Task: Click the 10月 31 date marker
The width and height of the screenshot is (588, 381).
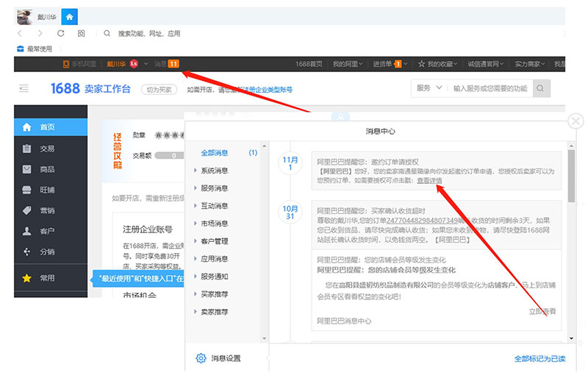Action: 290,212
